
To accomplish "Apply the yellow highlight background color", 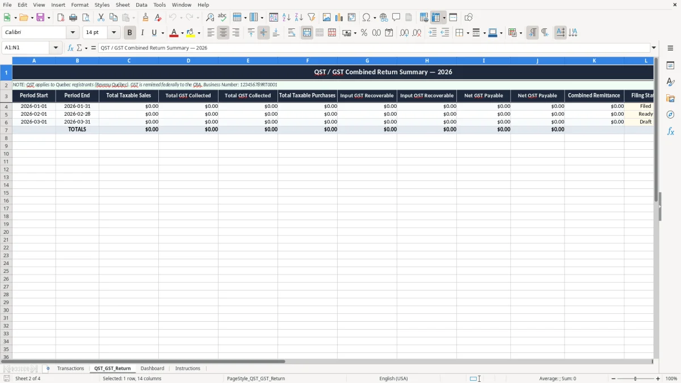I will click(x=191, y=33).
